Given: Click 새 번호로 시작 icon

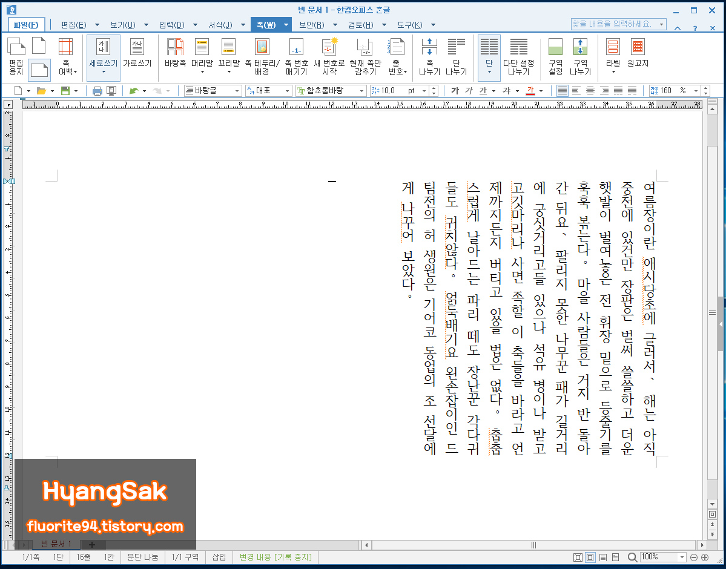Looking at the screenshot, I should pos(329,56).
